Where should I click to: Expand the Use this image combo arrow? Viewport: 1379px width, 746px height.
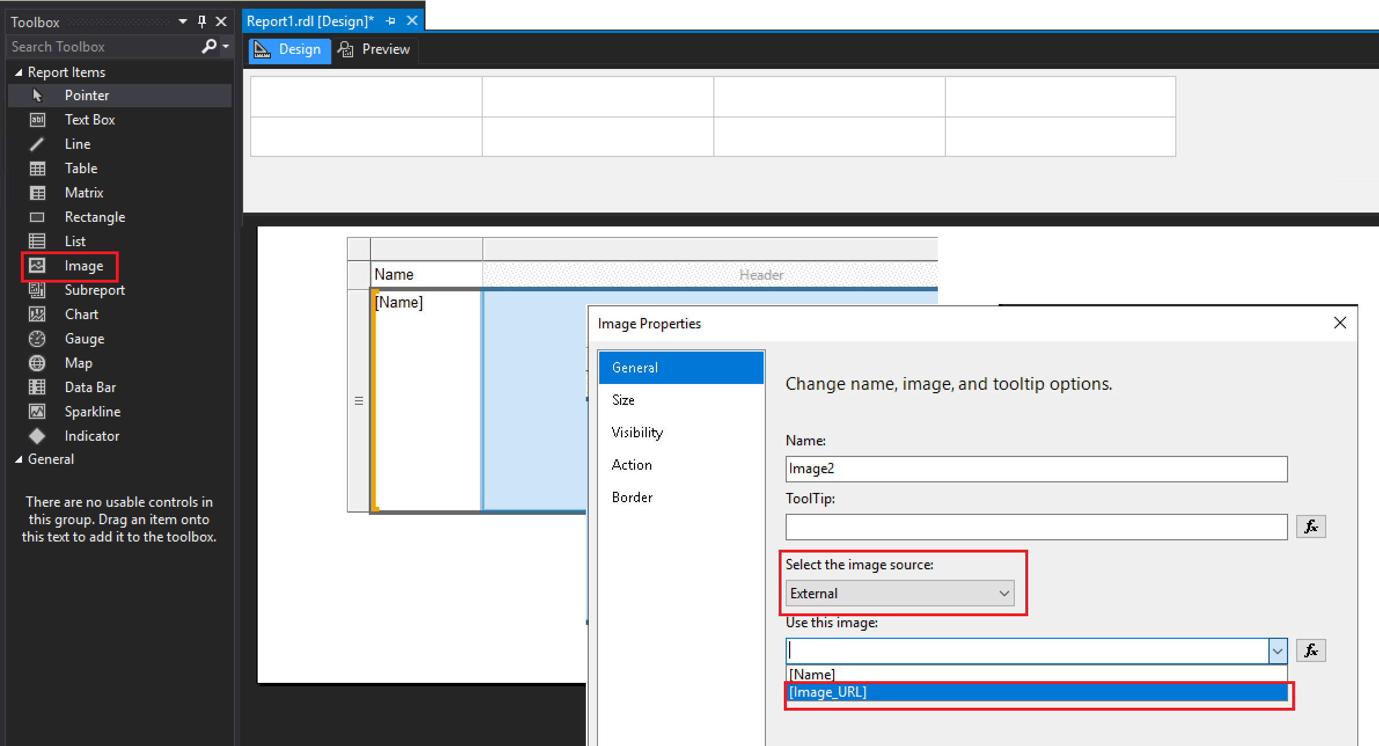[1277, 651]
